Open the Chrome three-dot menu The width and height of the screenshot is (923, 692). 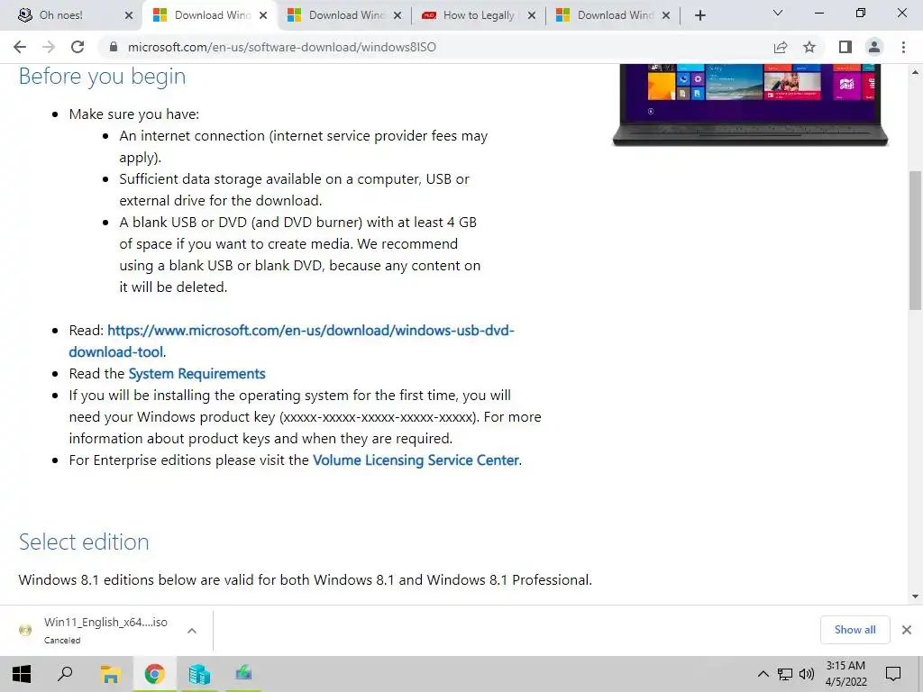click(x=903, y=47)
